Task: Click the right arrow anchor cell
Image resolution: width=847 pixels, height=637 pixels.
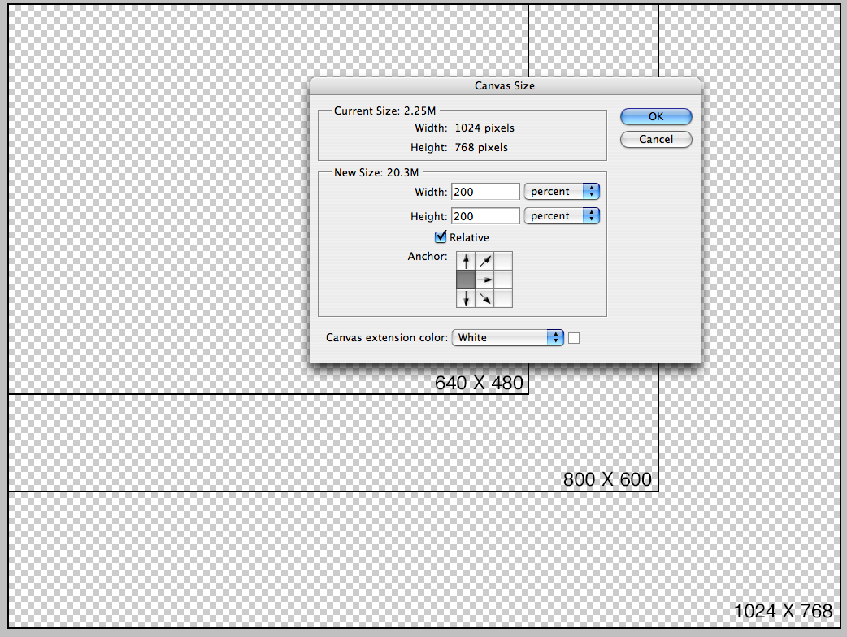Action: coord(484,279)
